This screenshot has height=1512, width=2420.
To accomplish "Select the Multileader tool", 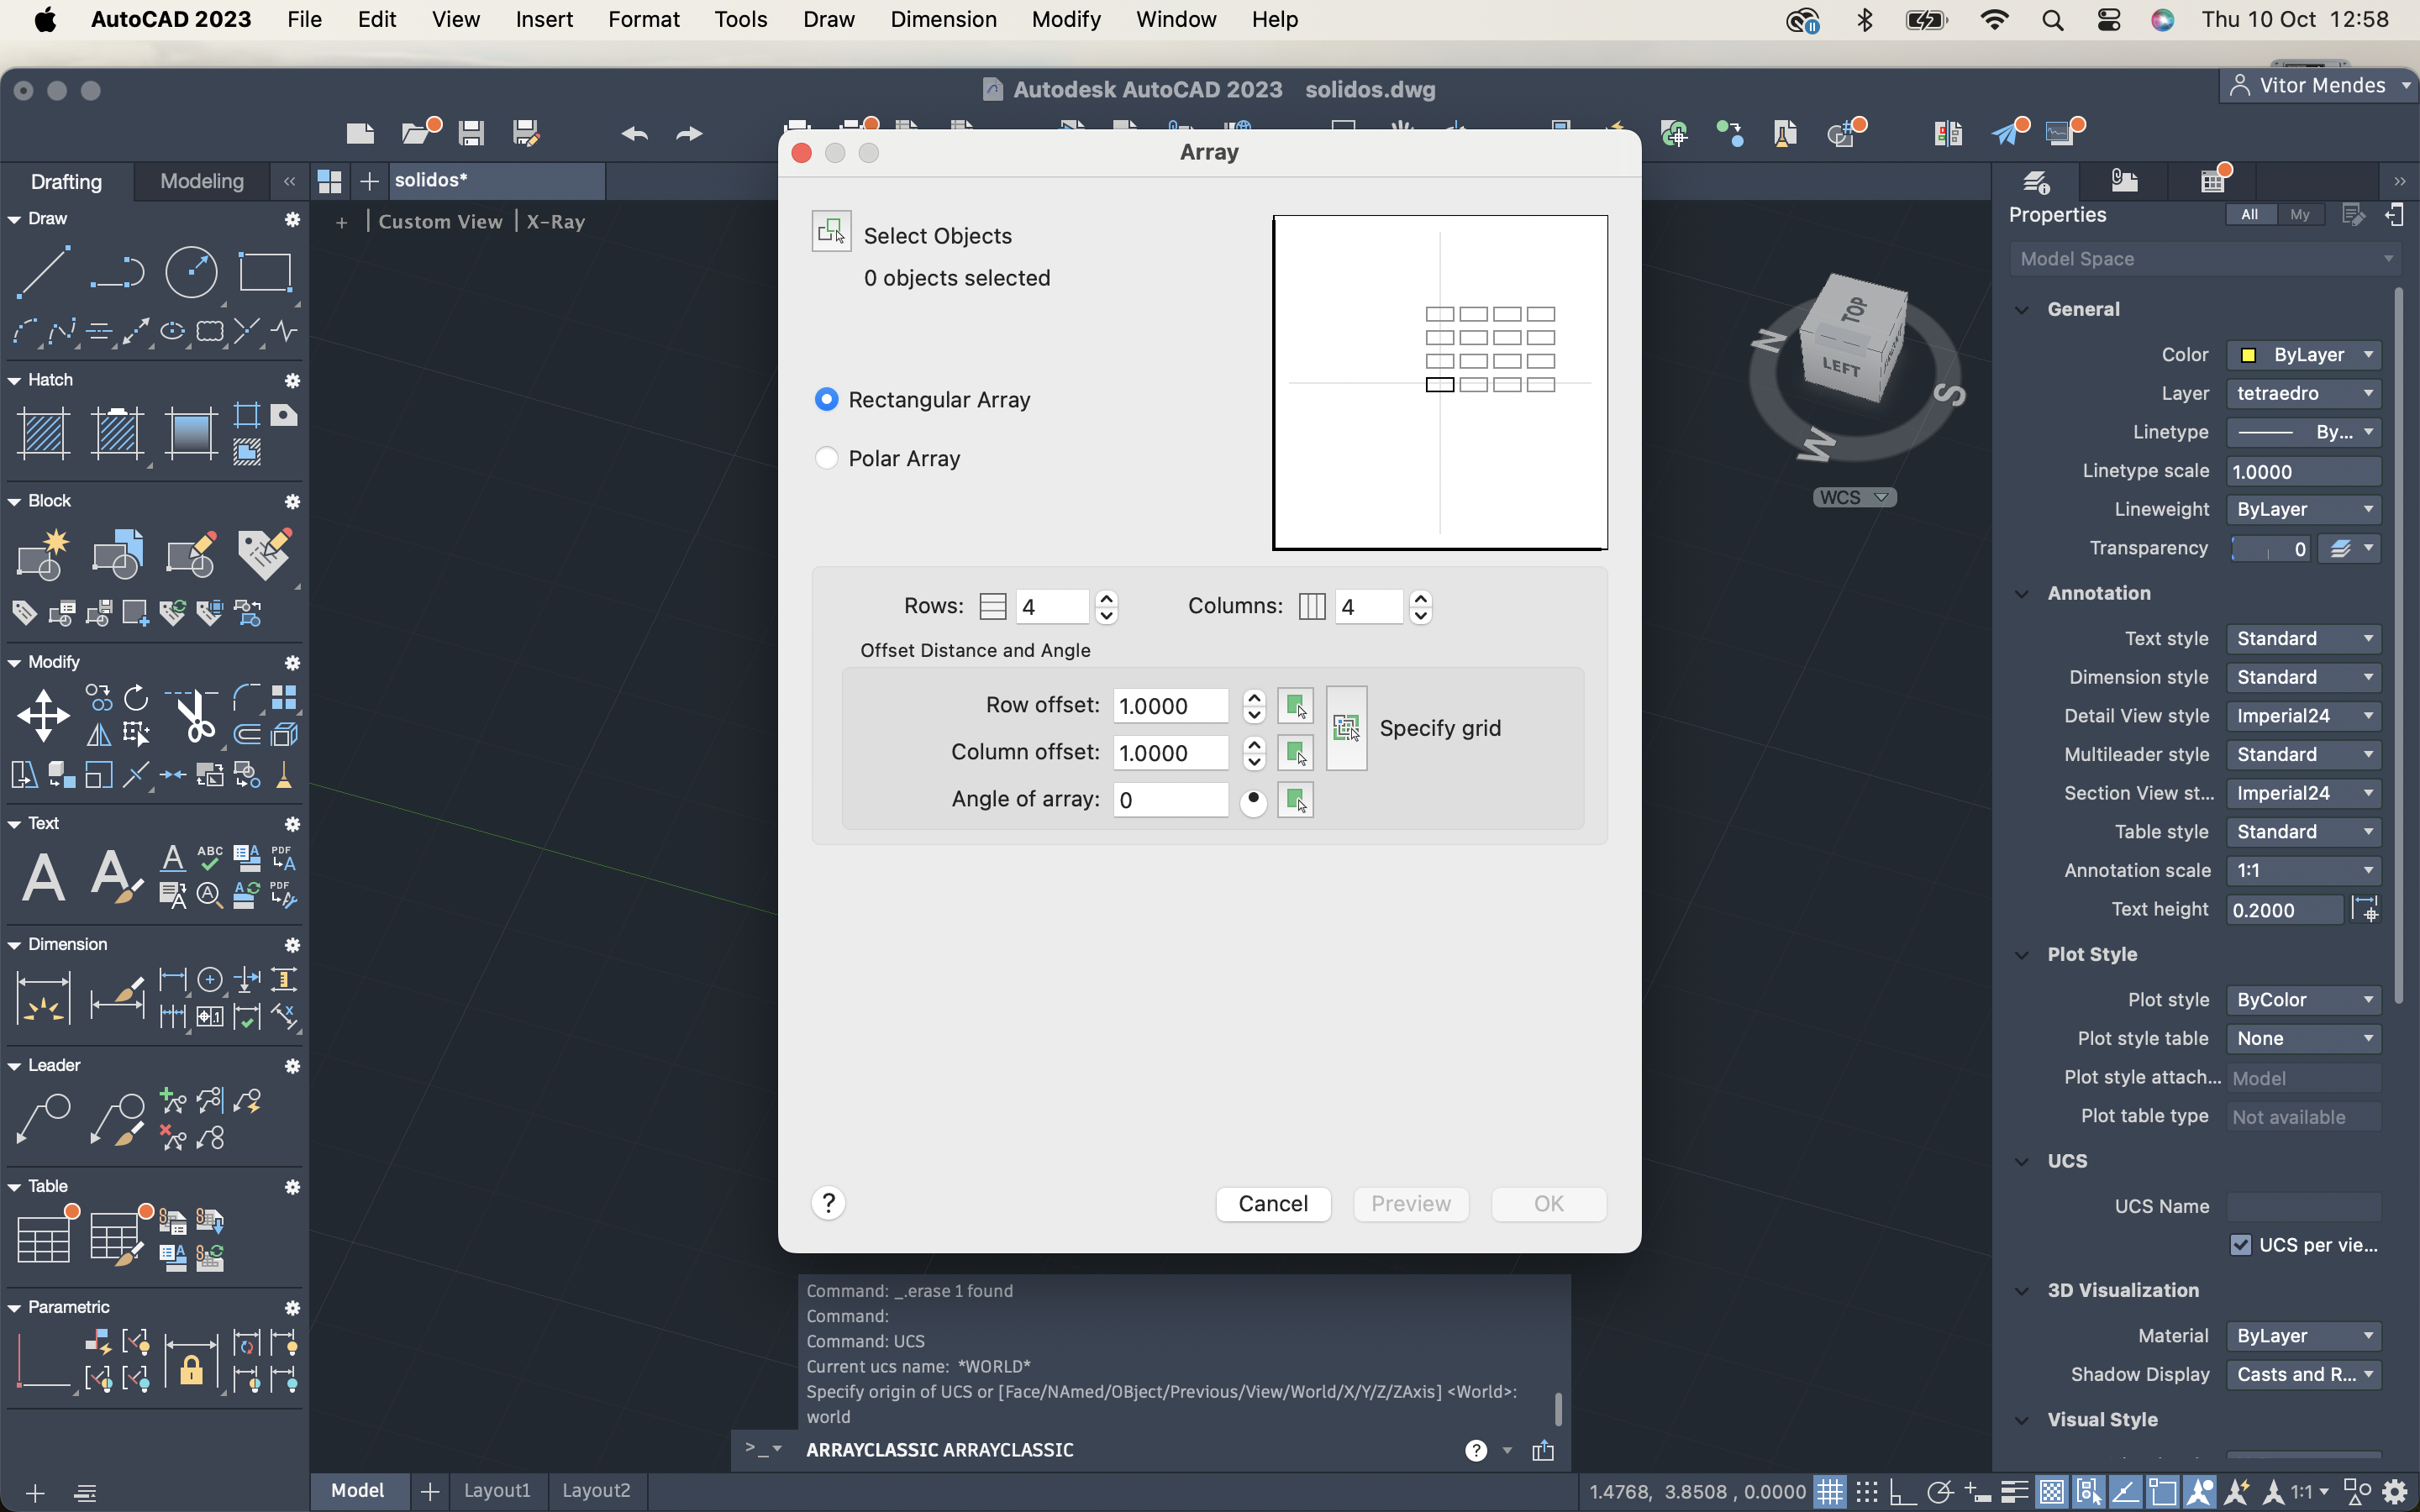I will coord(43,1119).
